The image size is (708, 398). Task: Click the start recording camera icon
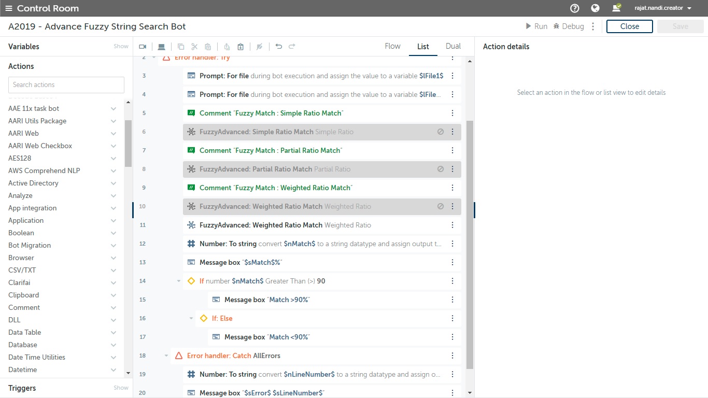[143, 47]
